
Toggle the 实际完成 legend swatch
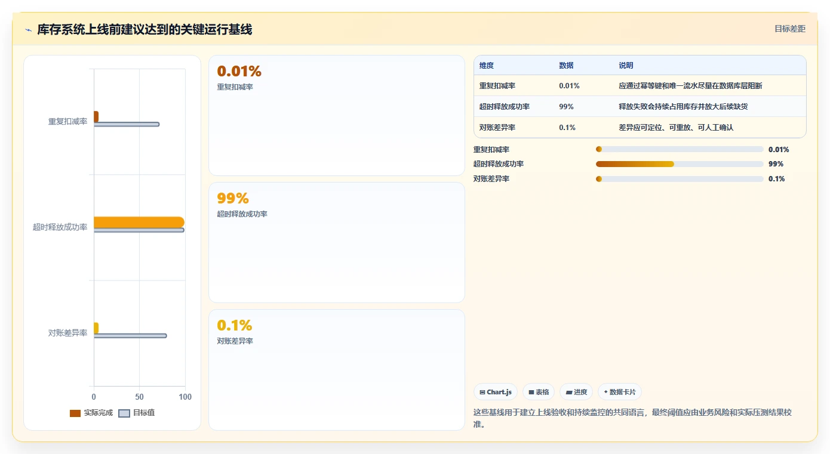(x=75, y=413)
